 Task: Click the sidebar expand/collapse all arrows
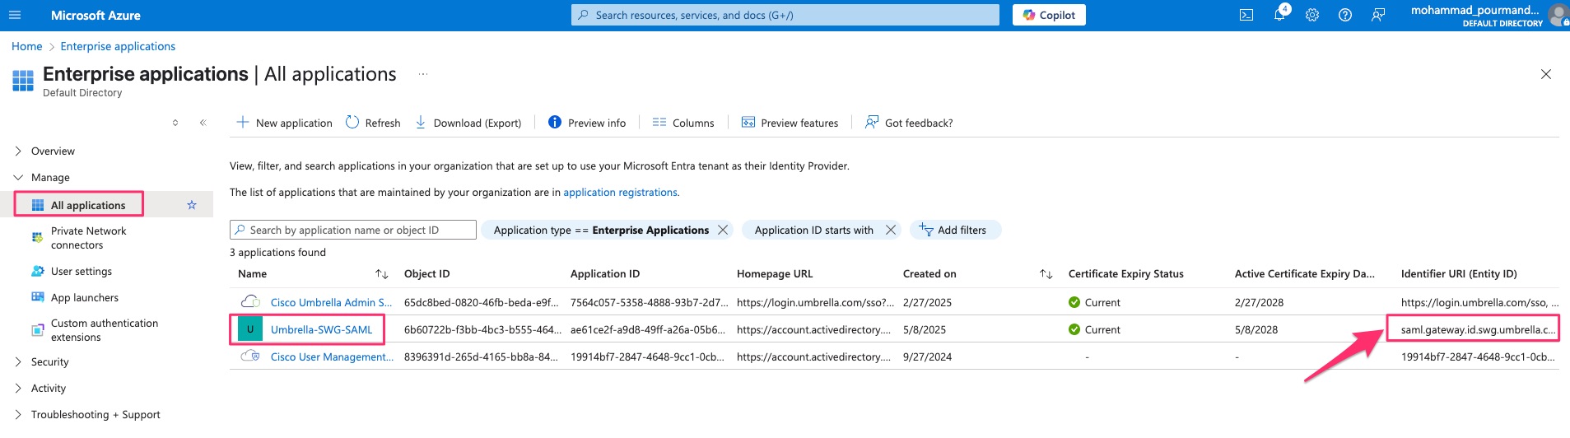(x=175, y=123)
